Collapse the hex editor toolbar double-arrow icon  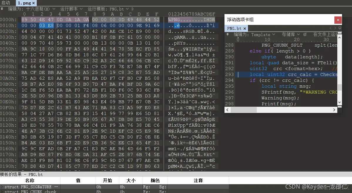coord(2,9)
